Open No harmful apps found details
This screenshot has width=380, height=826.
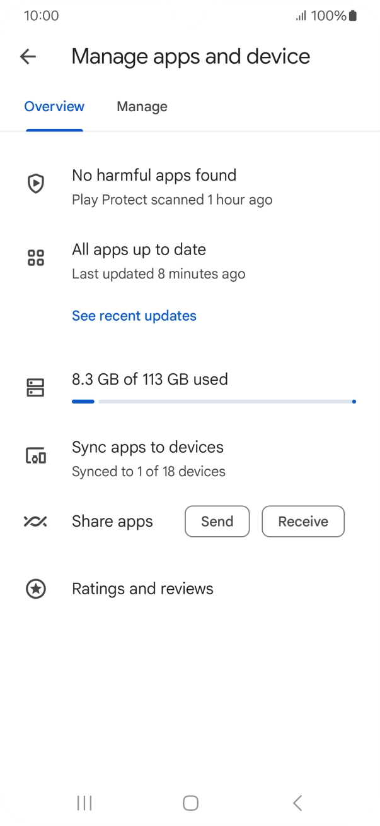point(172,186)
